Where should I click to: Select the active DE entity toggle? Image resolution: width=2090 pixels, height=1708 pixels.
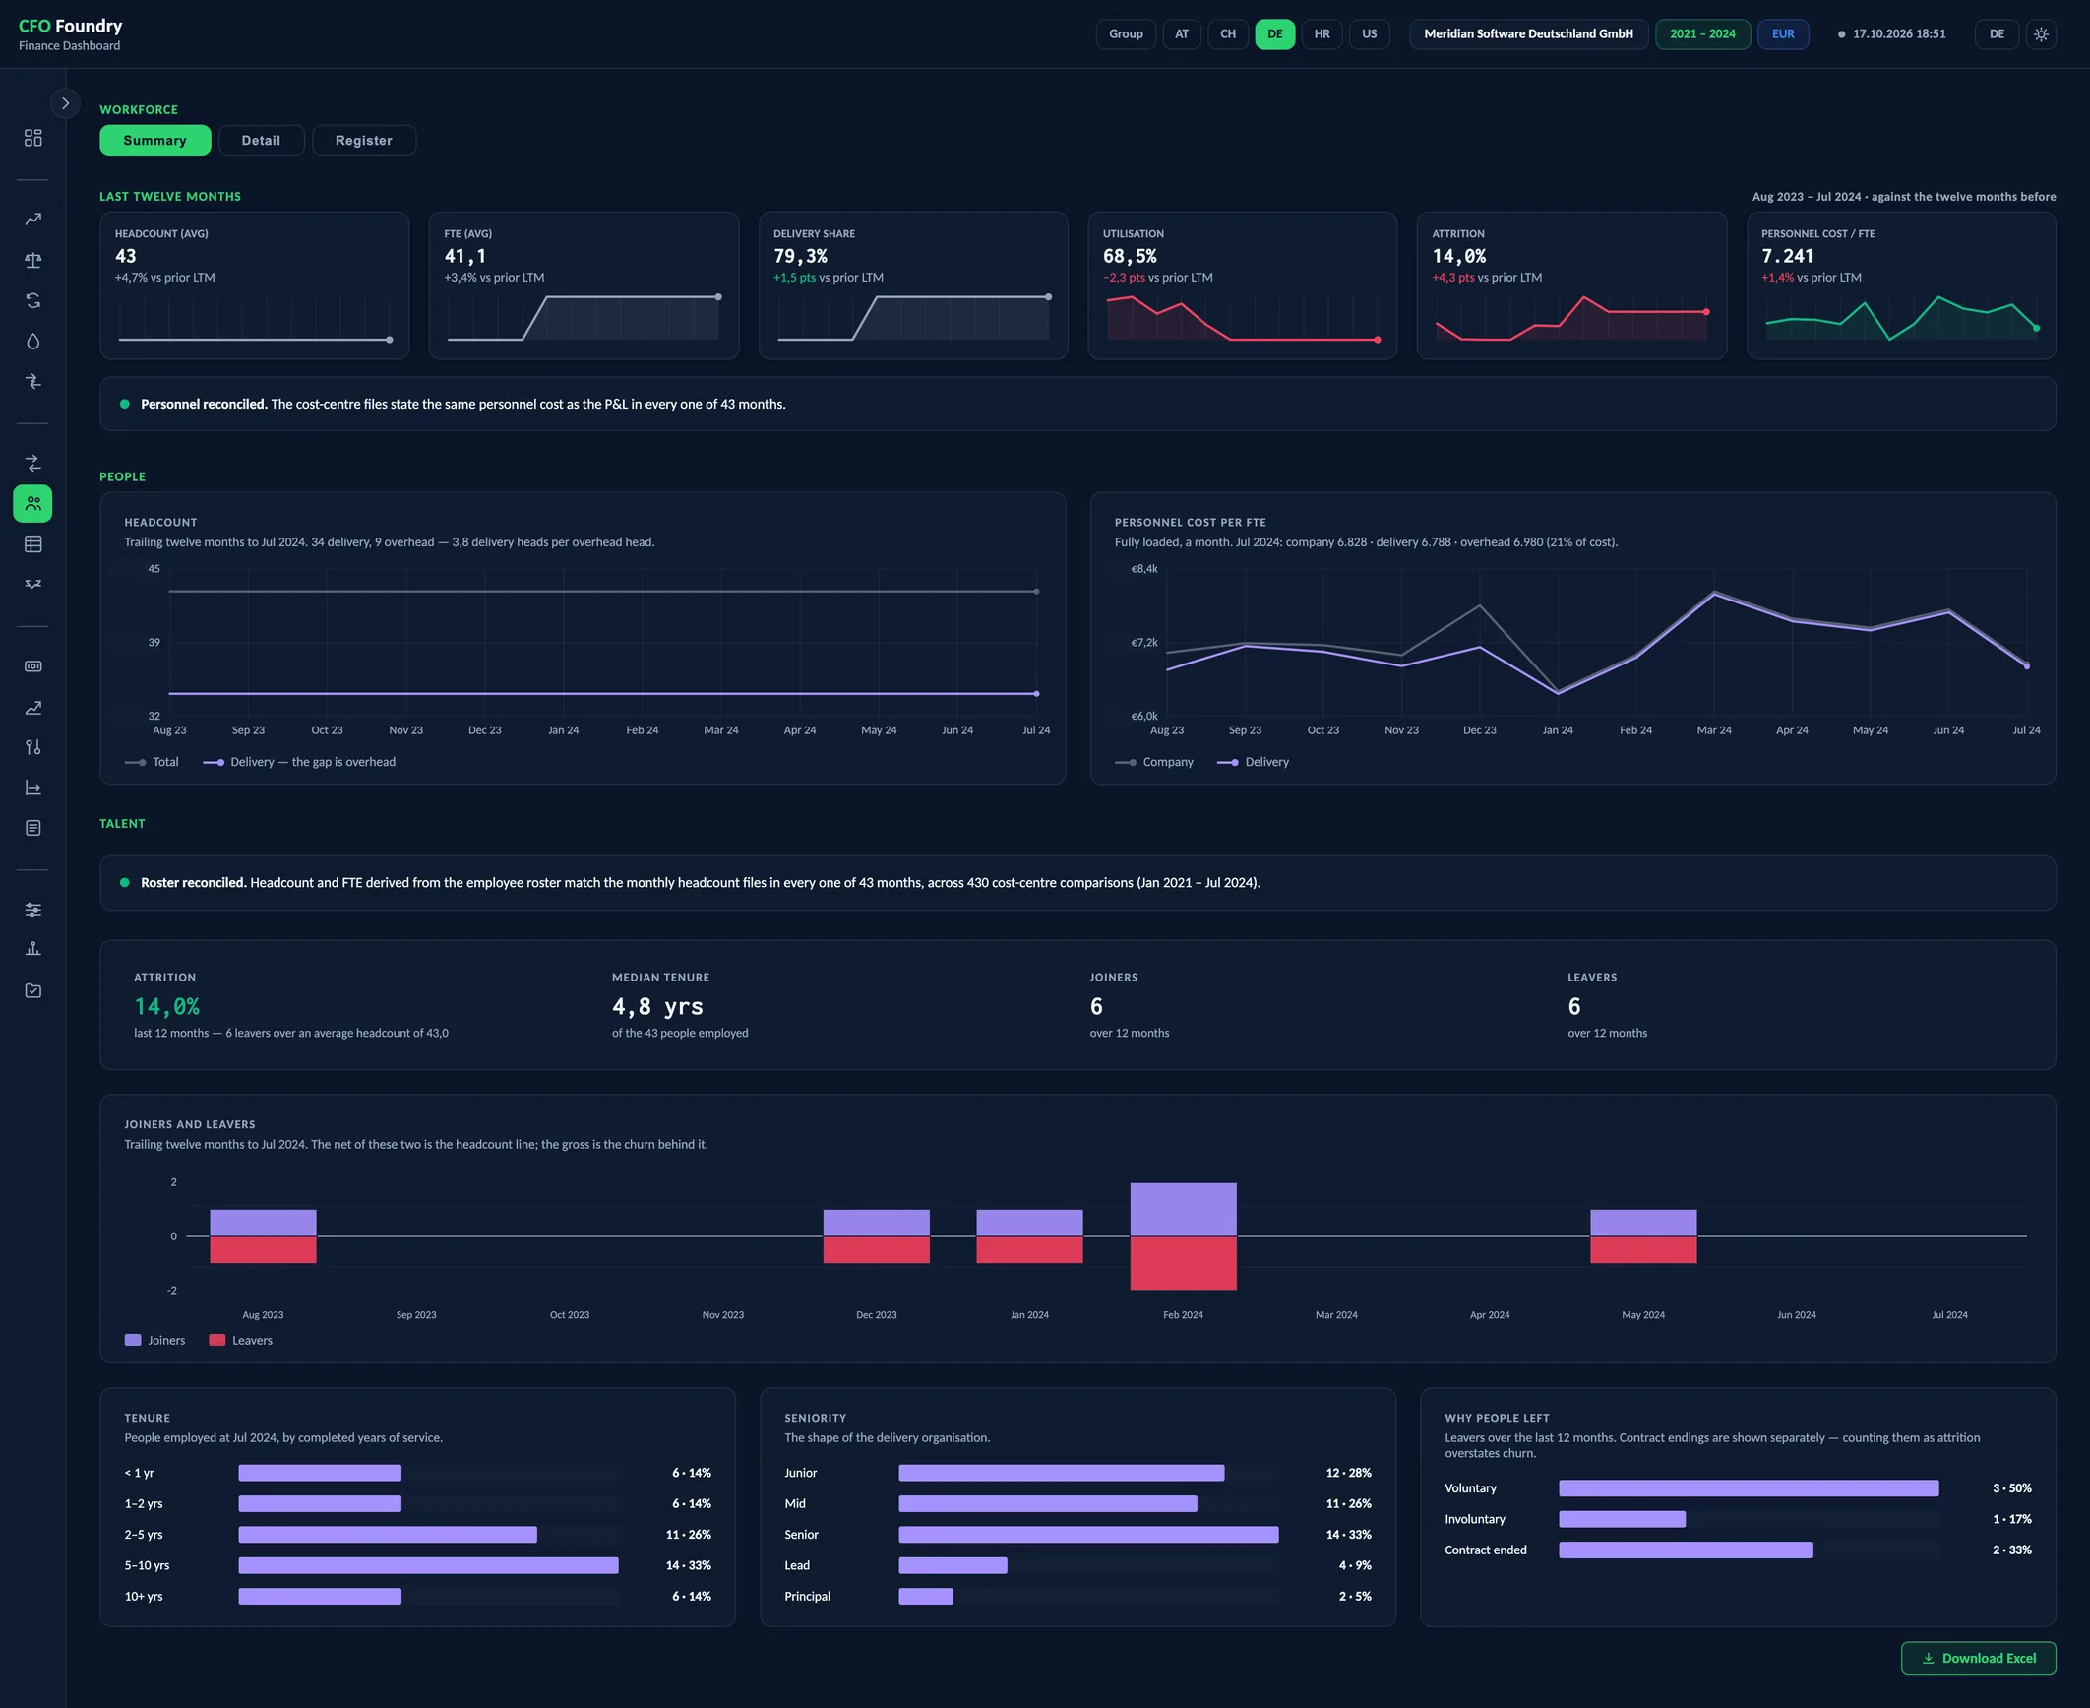[x=1275, y=34]
